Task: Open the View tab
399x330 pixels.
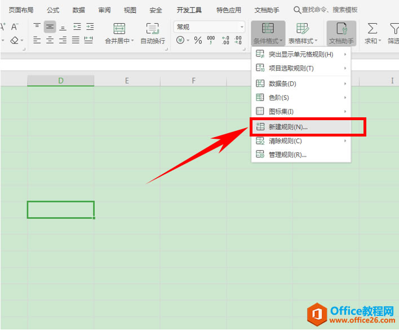Action: point(130,10)
